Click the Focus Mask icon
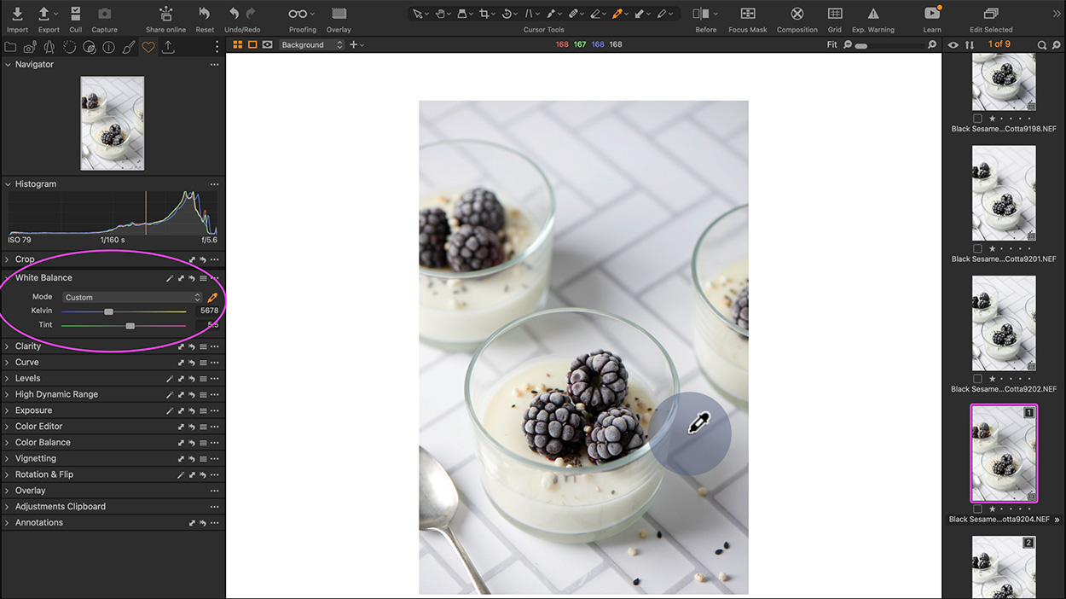This screenshot has height=599, width=1066. [x=747, y=14]
